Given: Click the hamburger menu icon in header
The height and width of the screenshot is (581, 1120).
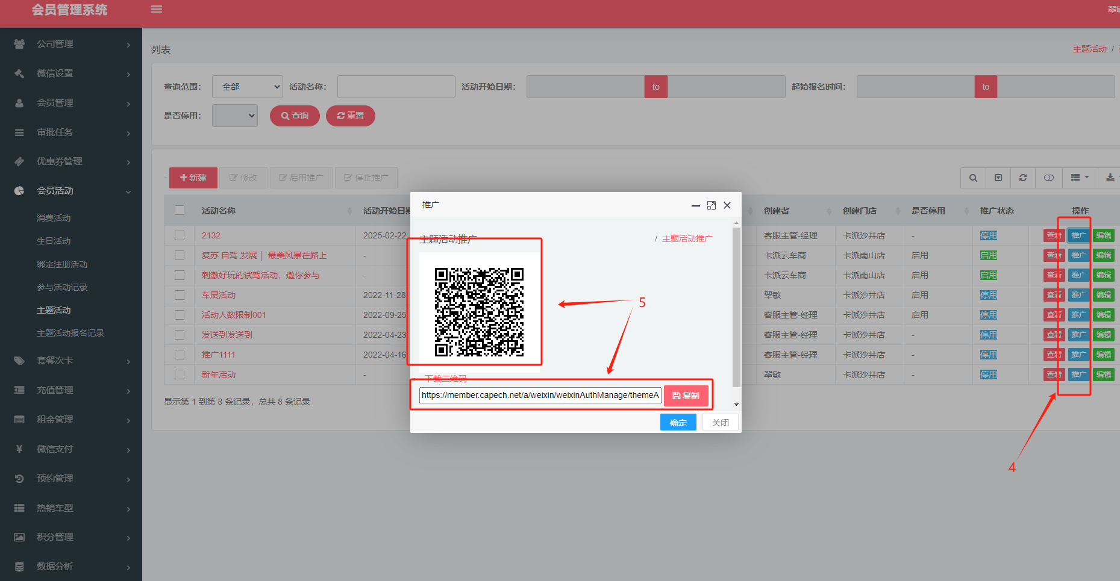Looking at the screenshot, I should 157,10.
